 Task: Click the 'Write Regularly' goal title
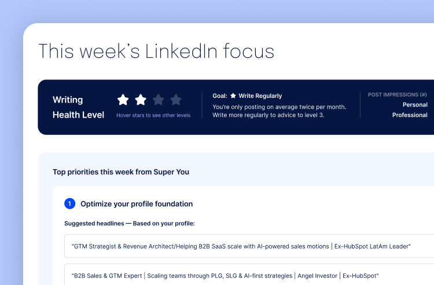(x=260, y=96)
